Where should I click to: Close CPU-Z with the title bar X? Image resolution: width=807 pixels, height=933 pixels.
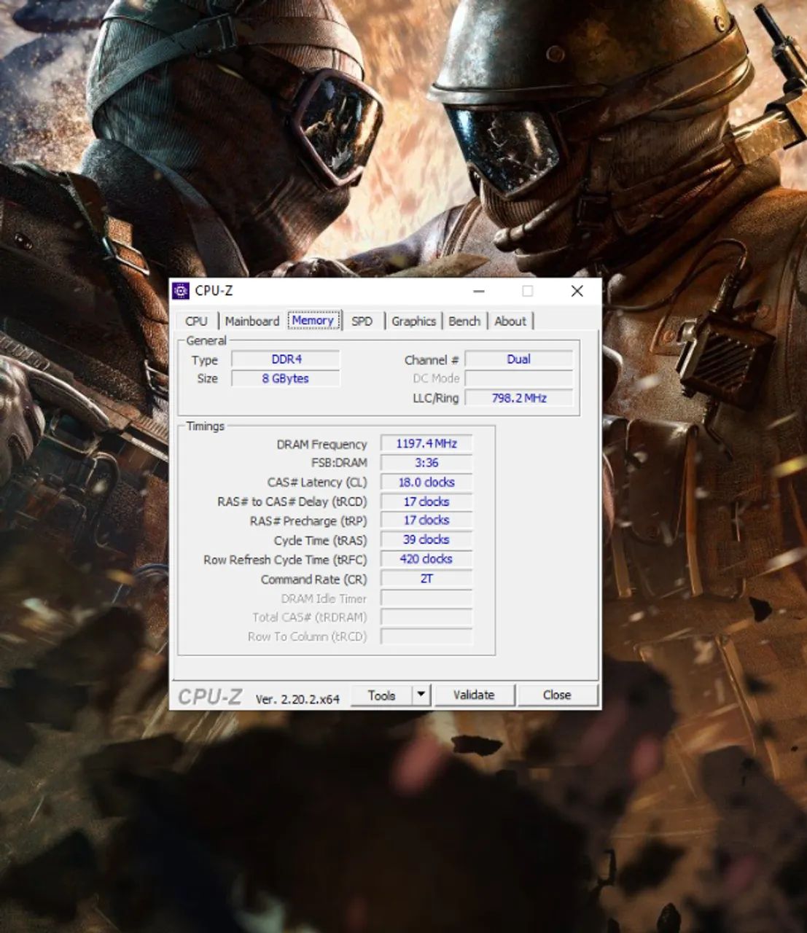[x=577, y=291]
